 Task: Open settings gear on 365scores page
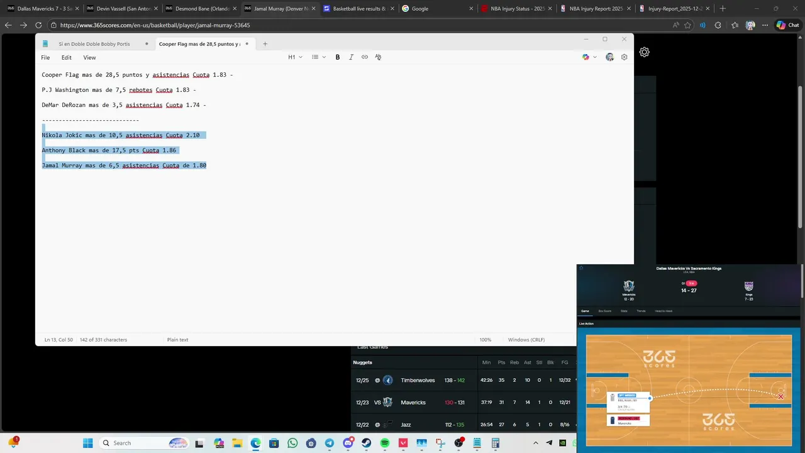(x=644, y=52)
